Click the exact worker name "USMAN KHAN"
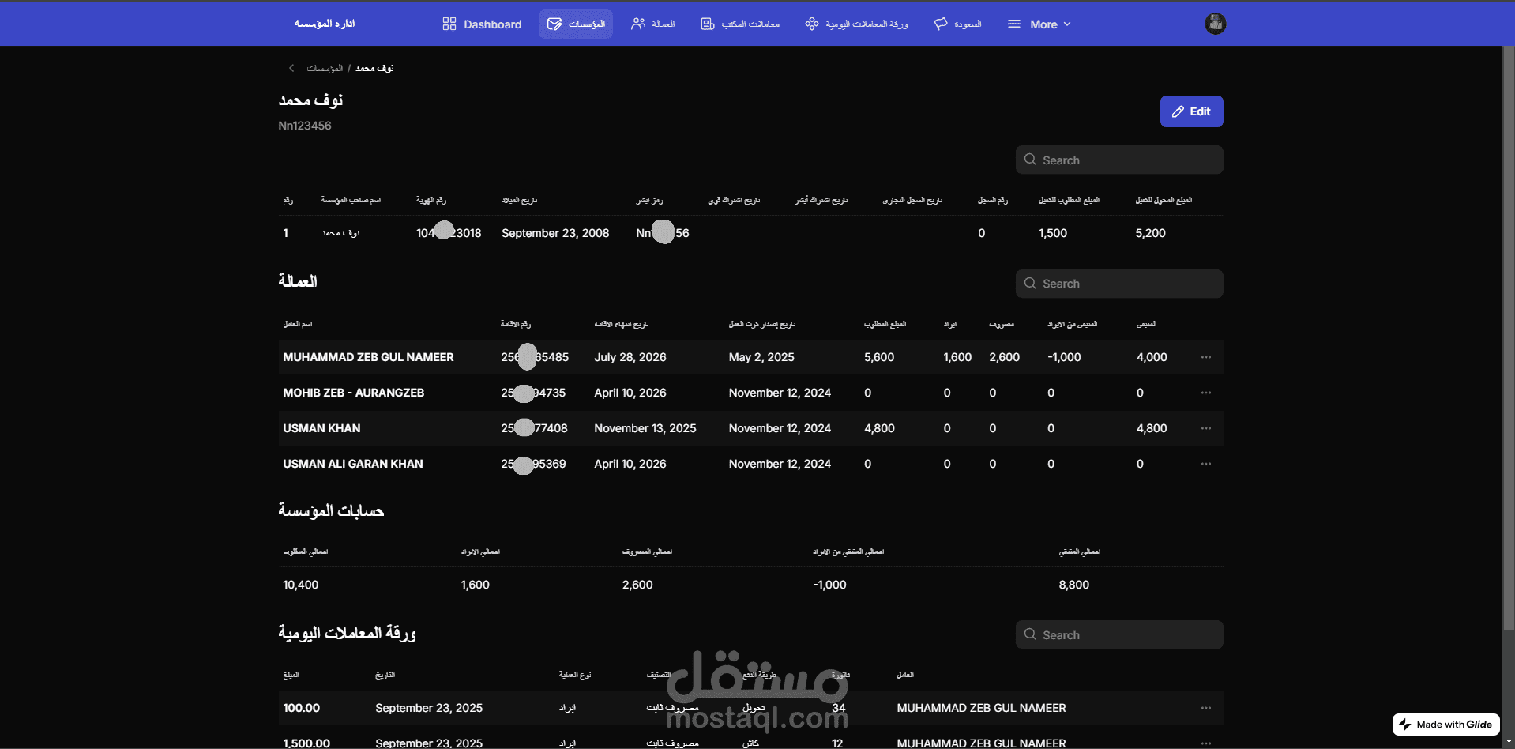The width and height of the screenshot is (1515, 749). [321, 428]
